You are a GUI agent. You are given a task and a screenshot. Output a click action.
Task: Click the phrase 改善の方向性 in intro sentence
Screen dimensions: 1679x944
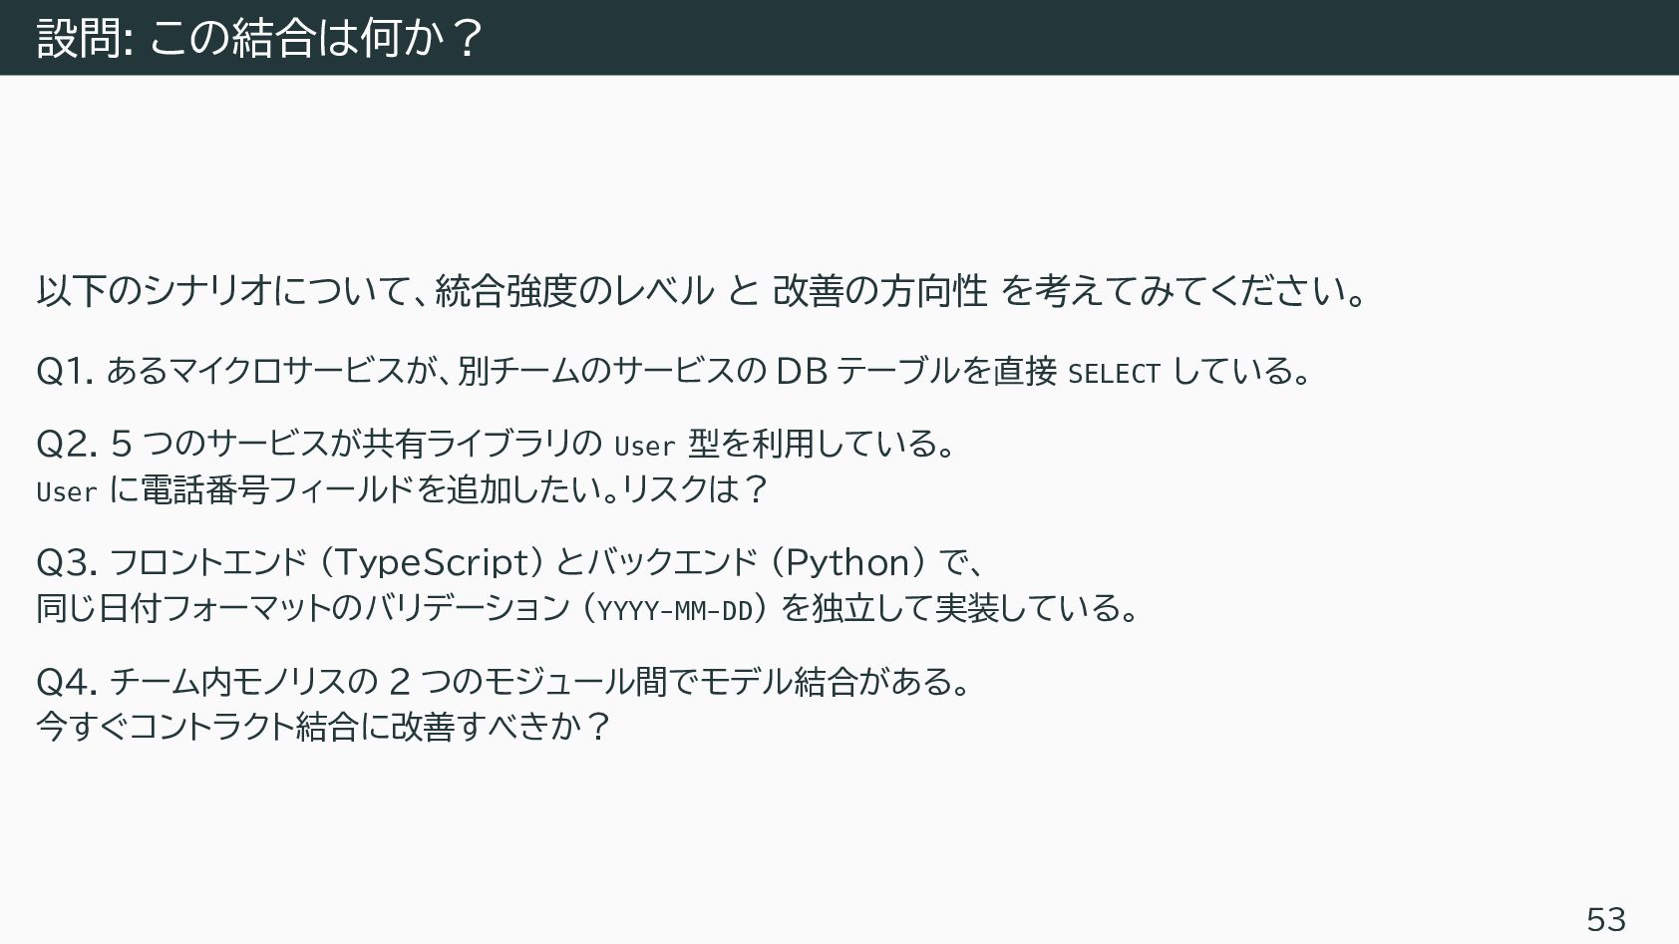[879, 290]
